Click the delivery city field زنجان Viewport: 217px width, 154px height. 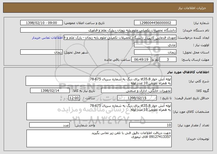click(x=41, y=52)
